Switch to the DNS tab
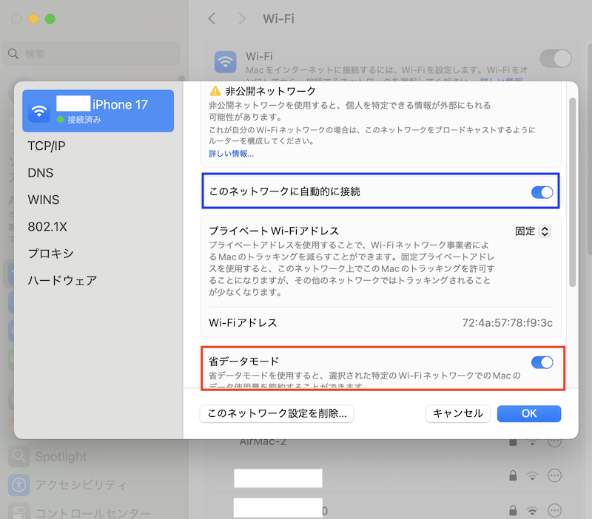592x519 pixels. 41,173
